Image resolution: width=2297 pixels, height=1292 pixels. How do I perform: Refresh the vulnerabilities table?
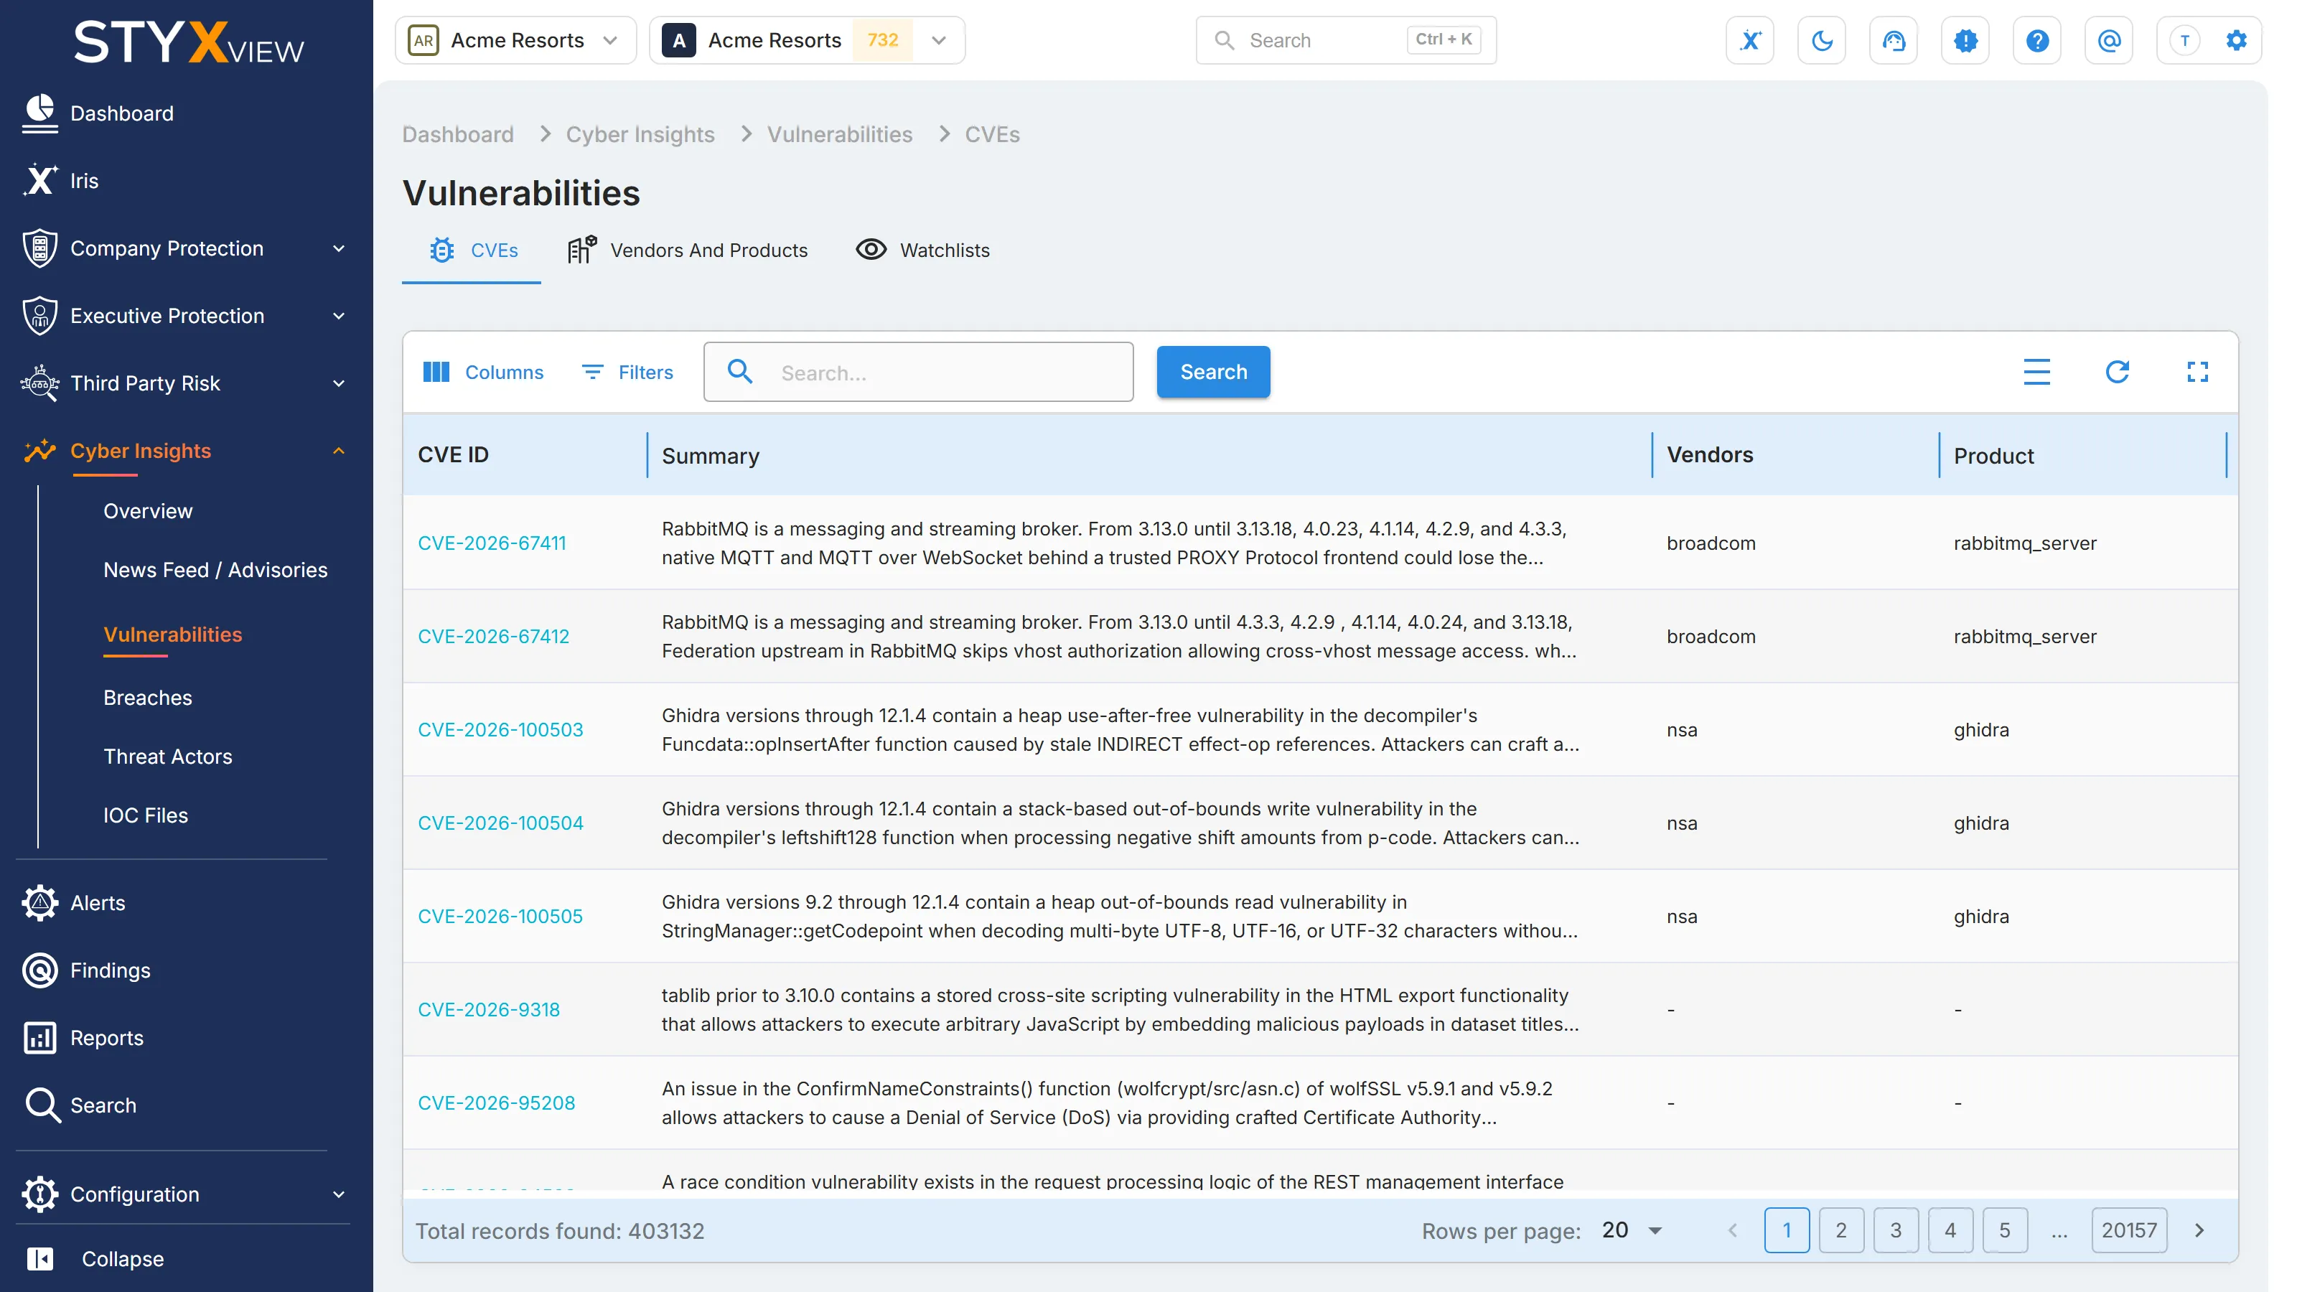click(2117, 372)
